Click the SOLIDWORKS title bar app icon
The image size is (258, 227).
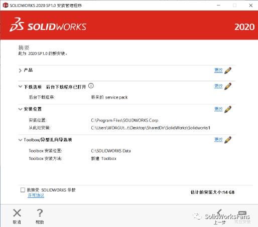[x=6, y=5]
